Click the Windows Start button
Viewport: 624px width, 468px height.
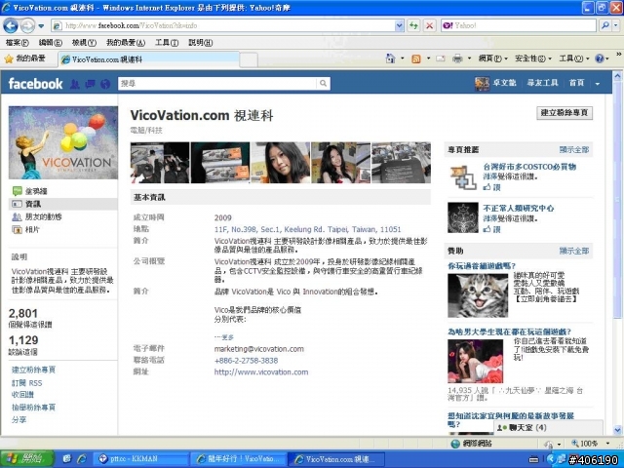[x=27, y=459]
